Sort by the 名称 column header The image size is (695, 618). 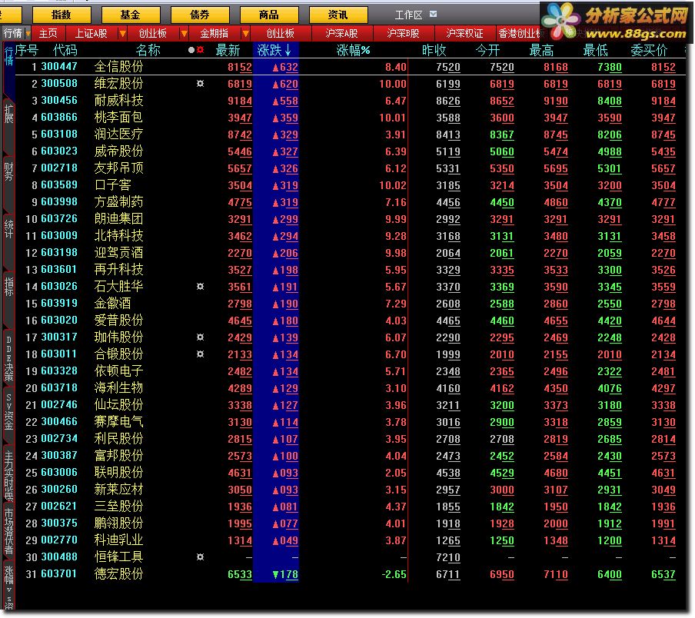click(148, 50)
